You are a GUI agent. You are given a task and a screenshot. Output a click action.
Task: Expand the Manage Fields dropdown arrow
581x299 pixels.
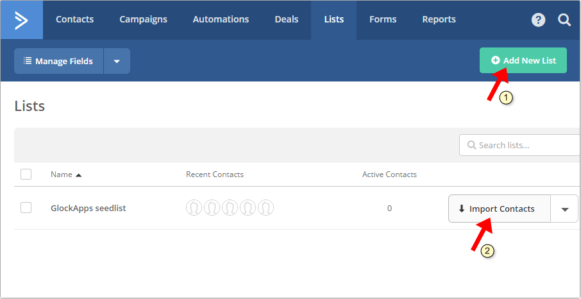(117, 61)
